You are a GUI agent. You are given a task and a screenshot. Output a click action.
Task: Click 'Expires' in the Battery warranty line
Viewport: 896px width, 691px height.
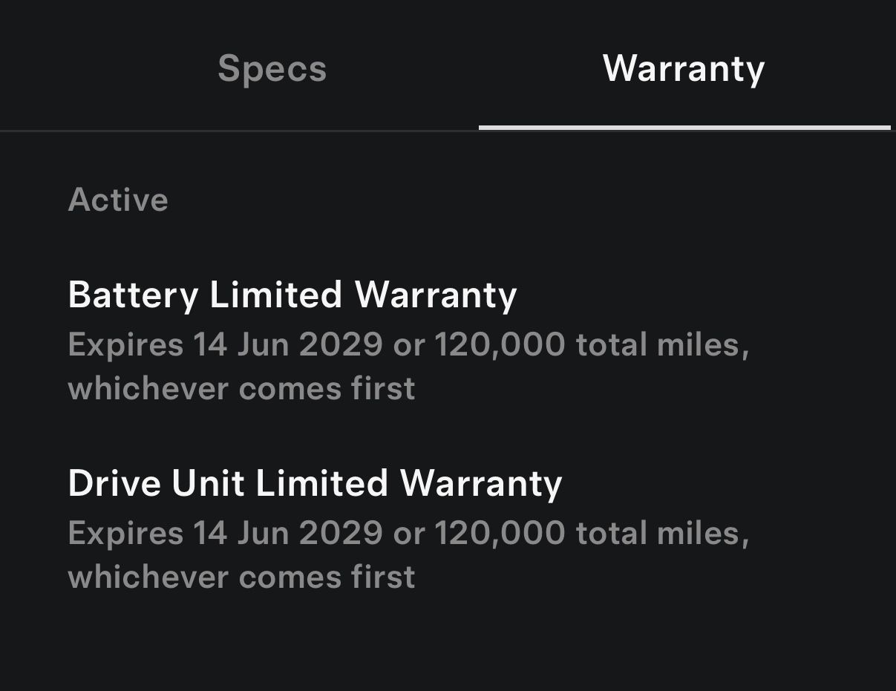point(125,345)
